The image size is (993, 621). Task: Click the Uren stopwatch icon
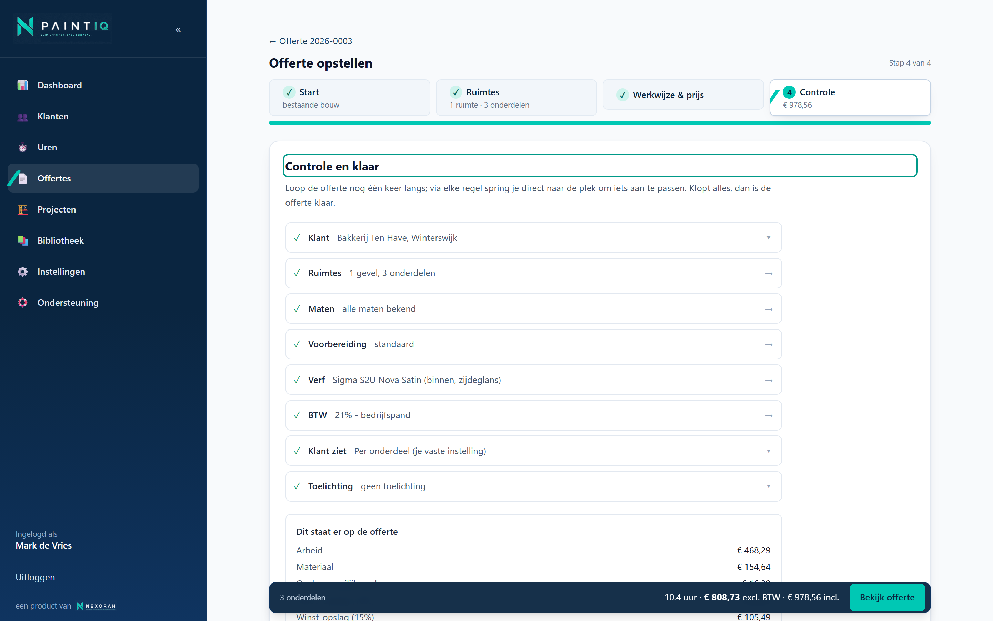click(x=22, y=147)
